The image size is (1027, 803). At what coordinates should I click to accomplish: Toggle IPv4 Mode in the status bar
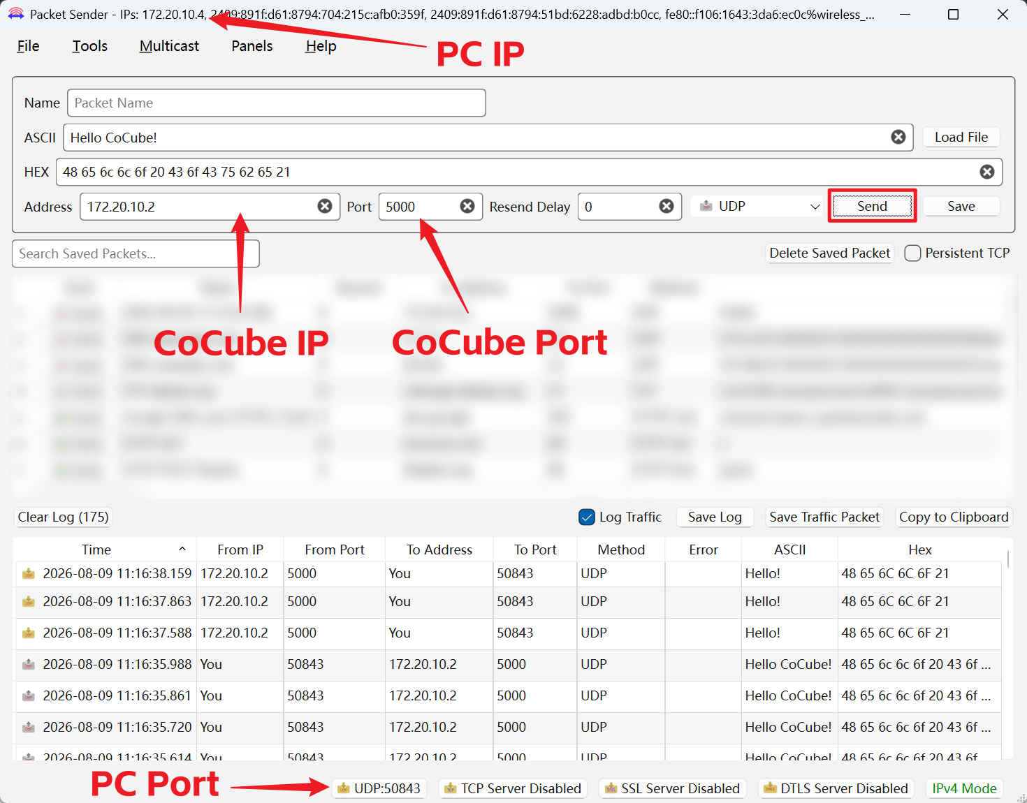tap(964, 788)
